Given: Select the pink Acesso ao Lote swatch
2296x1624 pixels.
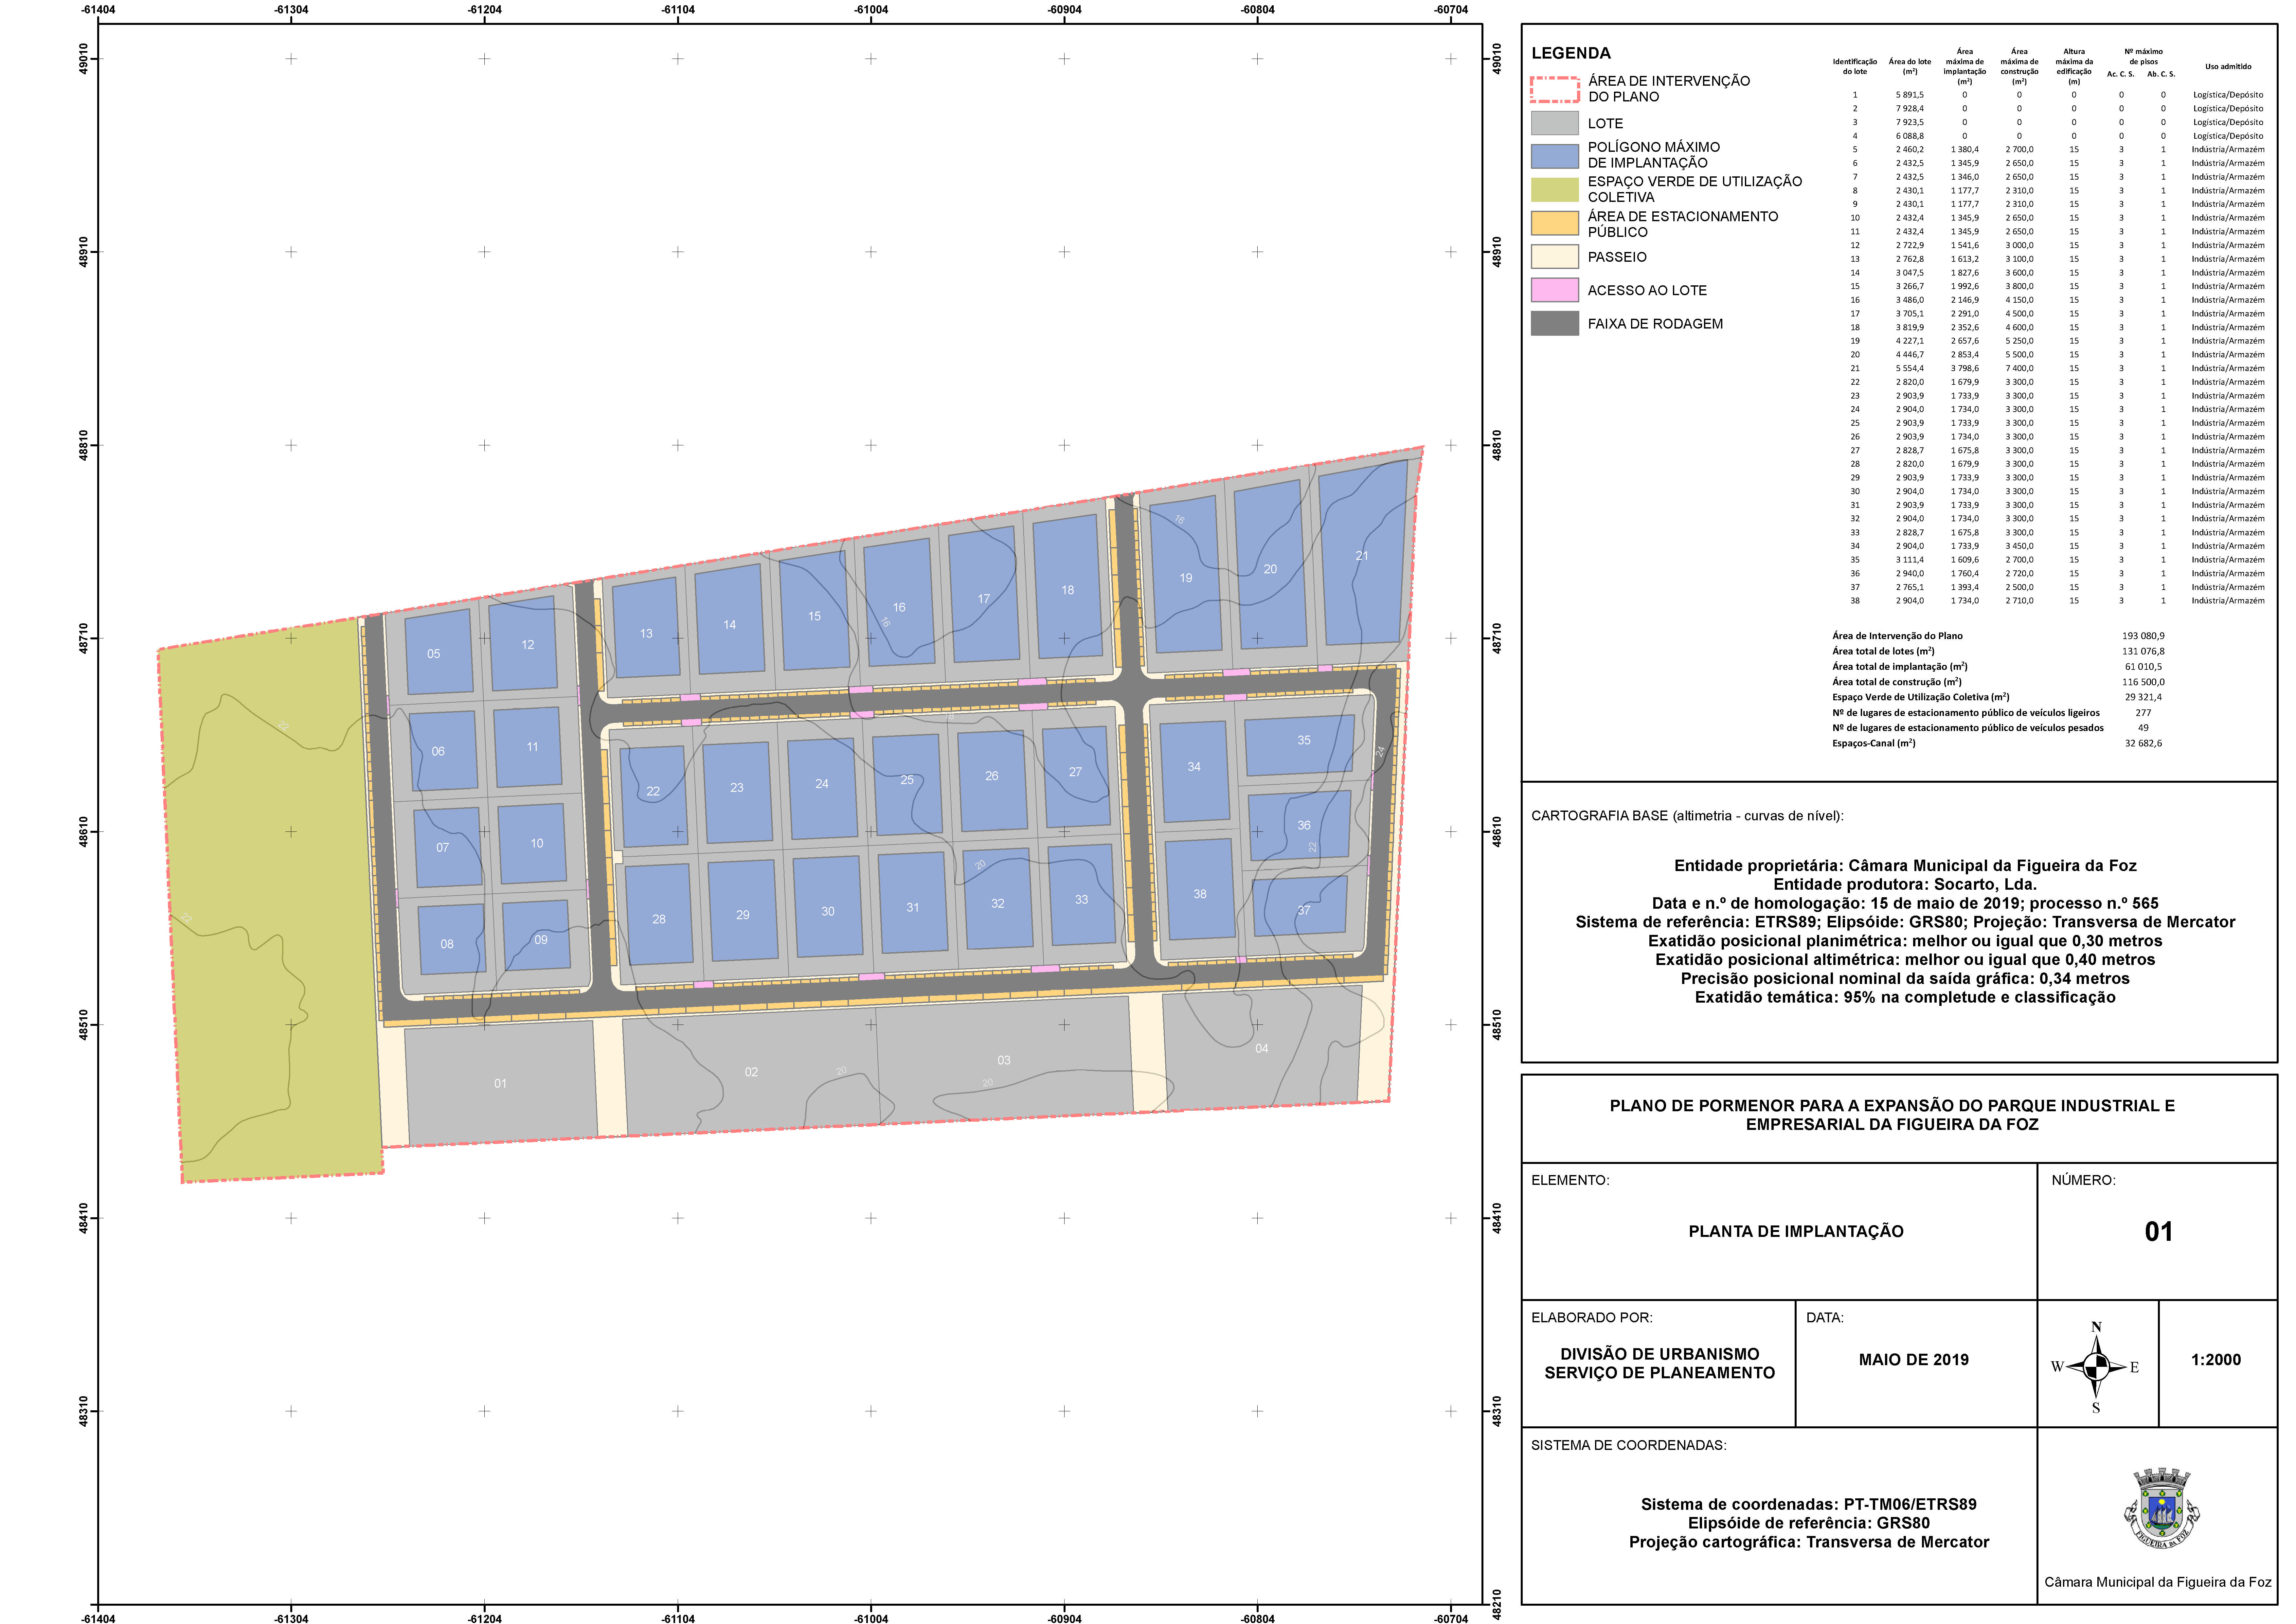Looking at the screenshot, I should pyautogui.click(x=1554, y=290).
